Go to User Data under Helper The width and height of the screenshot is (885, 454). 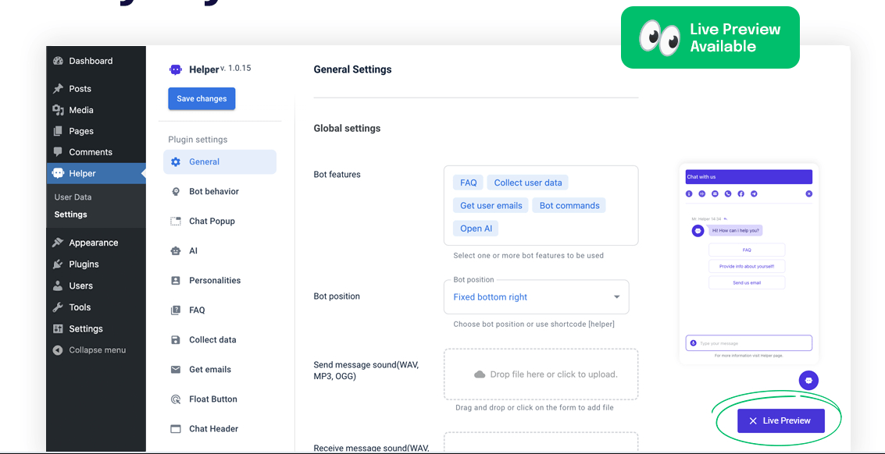point(73,197)
